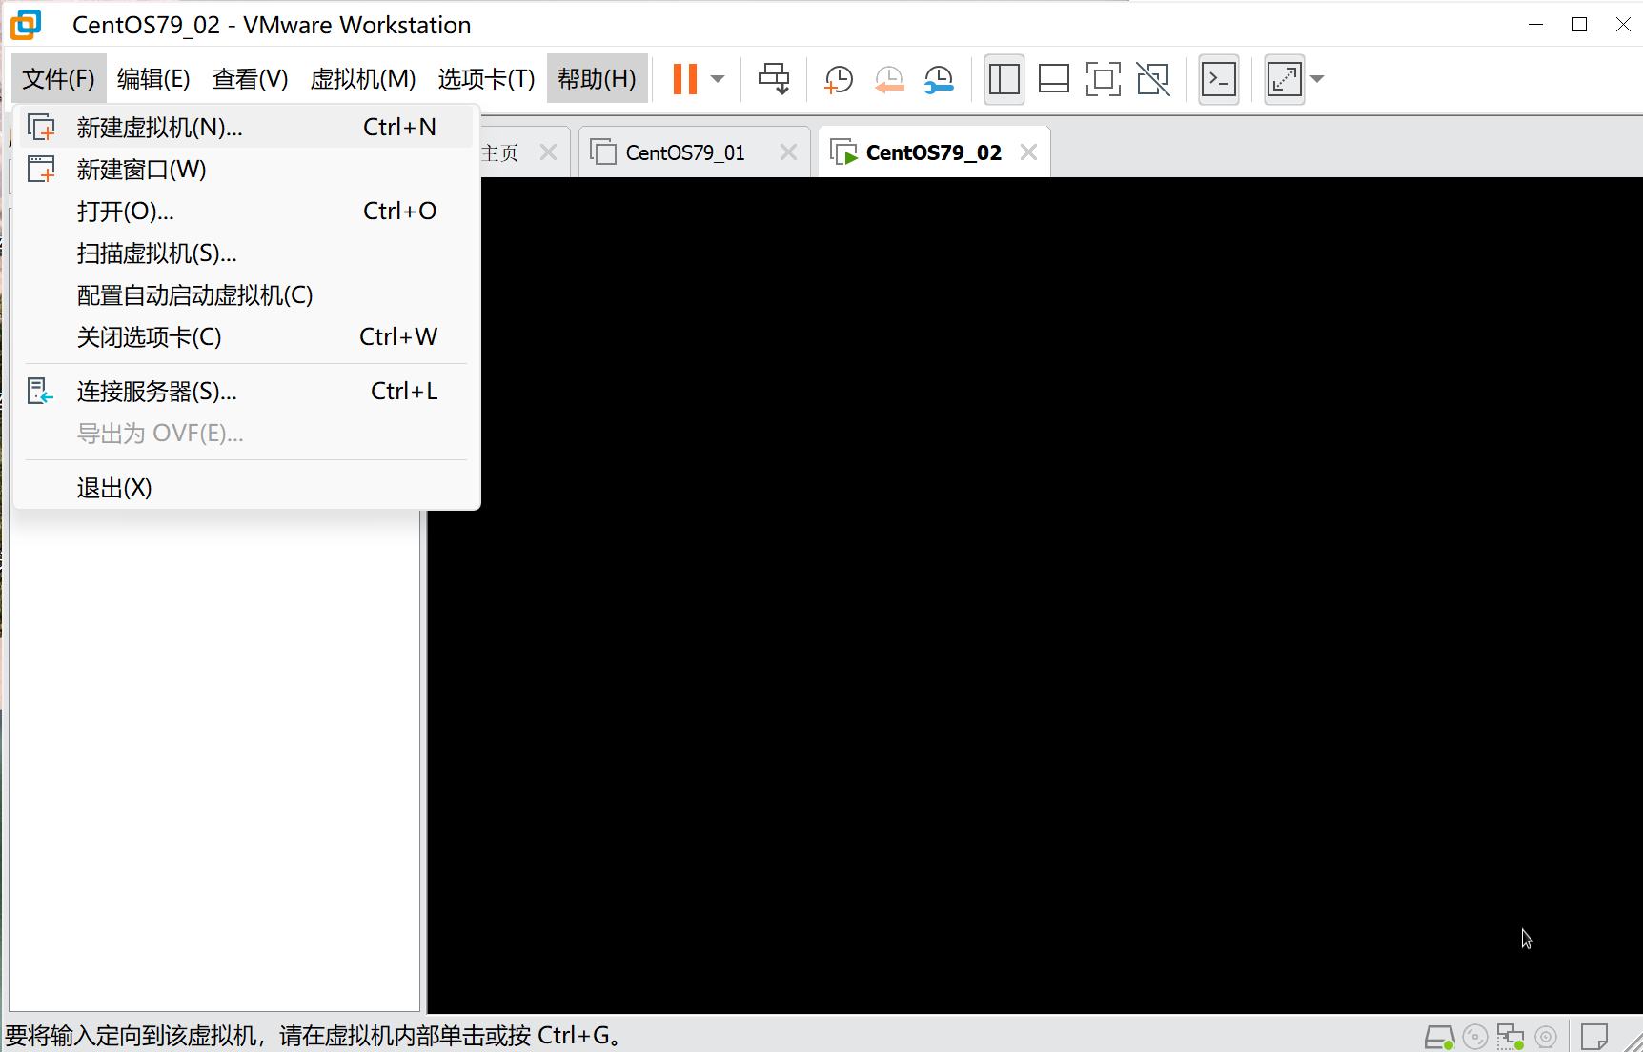Open the console view icon
This screenshot has height=1052, width=1643.
(x=1219, y=79)
